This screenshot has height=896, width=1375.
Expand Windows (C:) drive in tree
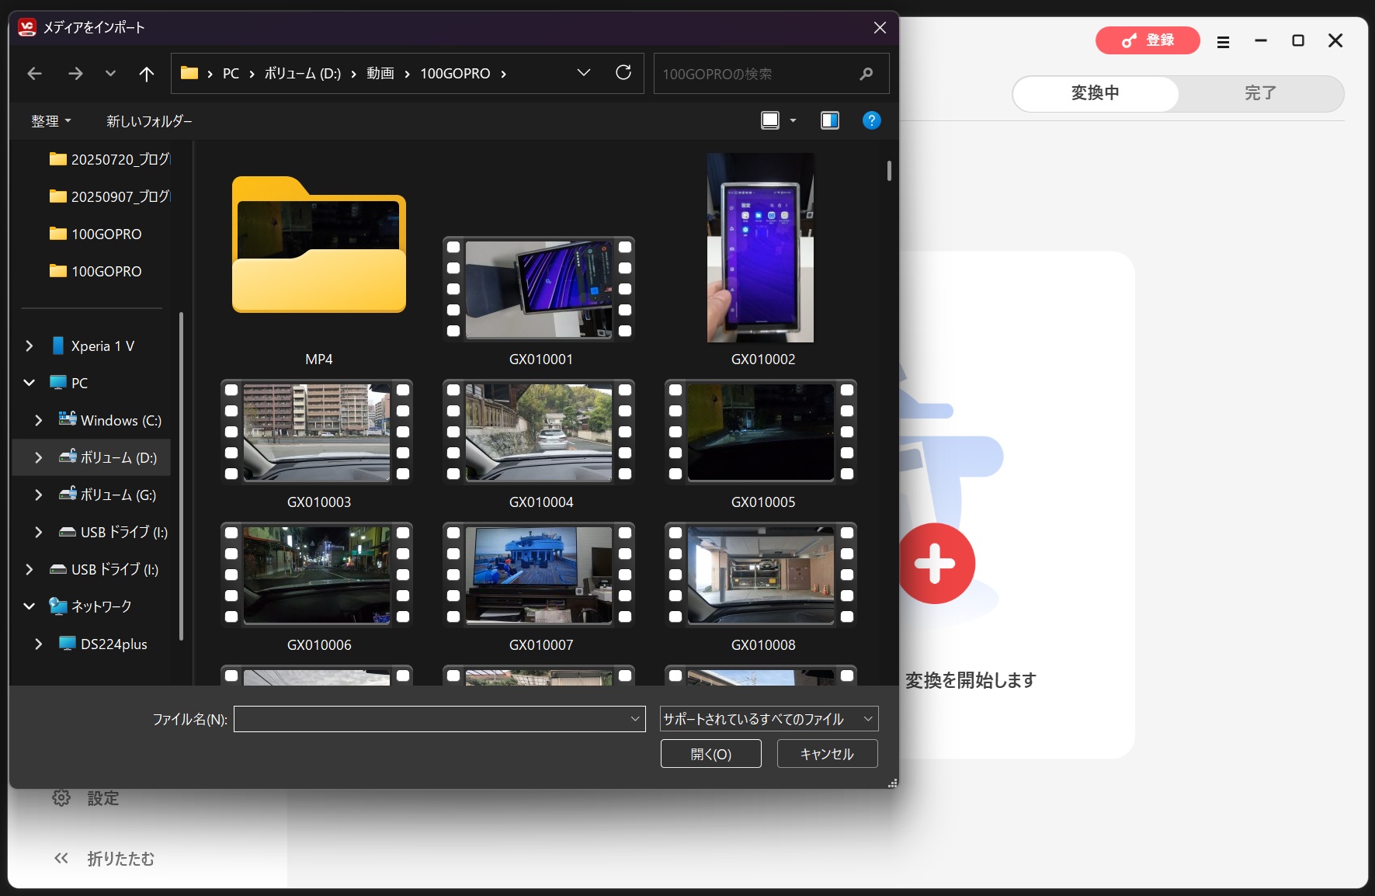[x=38, y=421]
